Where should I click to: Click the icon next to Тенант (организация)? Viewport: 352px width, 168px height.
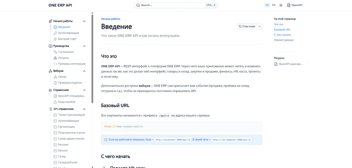coord(55,115)
